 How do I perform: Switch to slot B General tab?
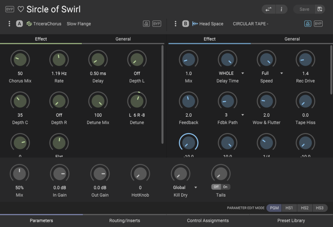[x=292, y=39]
